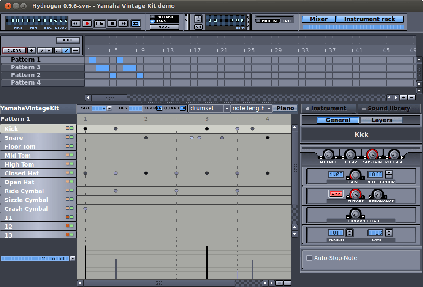The width and height of the screenshot is (423, 287).
Task: Zoom out song editor with minus
Action: [412, 98]
